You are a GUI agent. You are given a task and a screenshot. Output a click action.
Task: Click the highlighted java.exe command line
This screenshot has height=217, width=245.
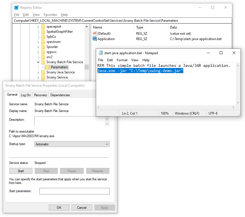pyautogui.click(x=140, y=71)
